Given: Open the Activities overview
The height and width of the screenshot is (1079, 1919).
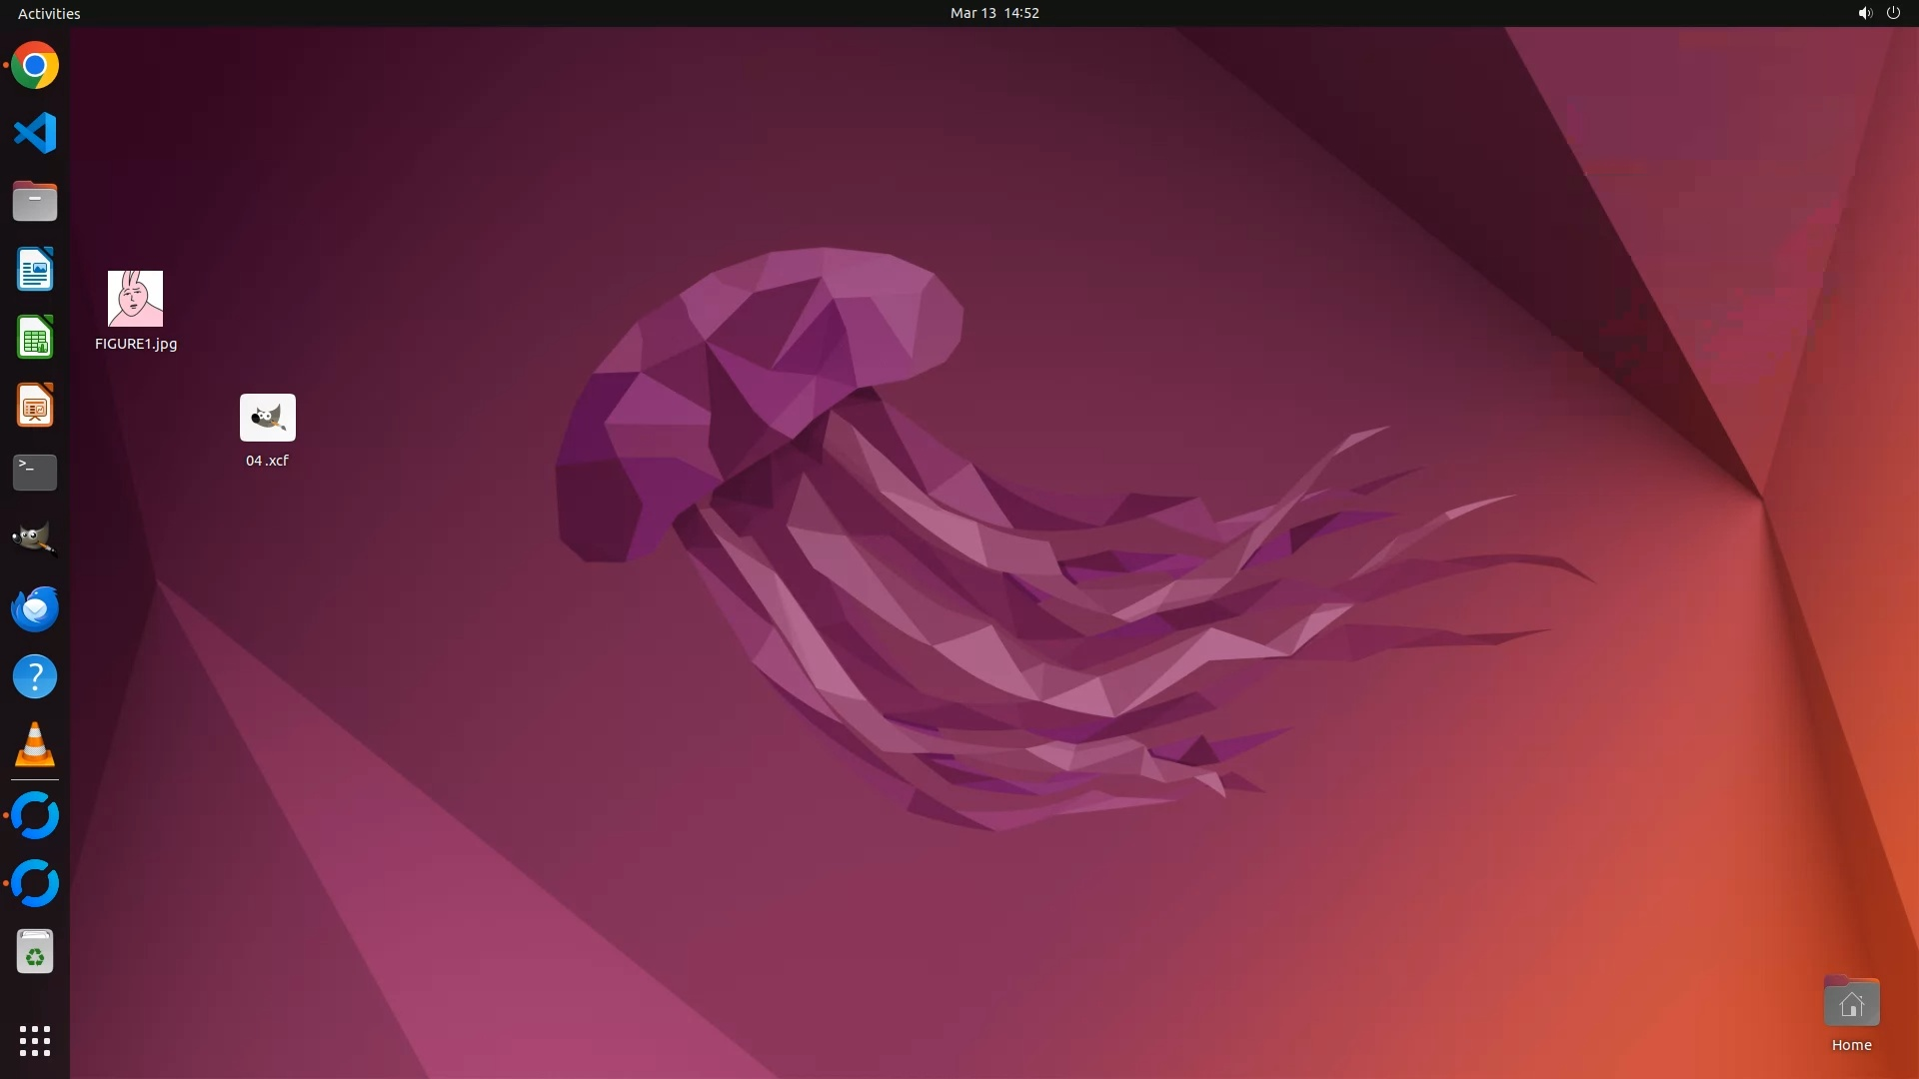Looking at the screenshot, I should [x=49, y=13].
